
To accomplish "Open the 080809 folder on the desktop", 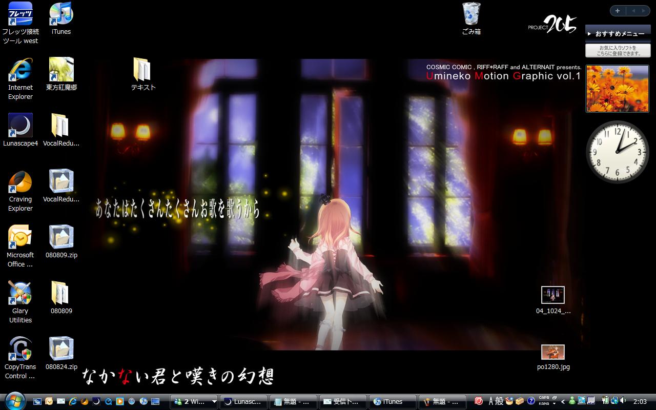I will [x=61, y=297].
